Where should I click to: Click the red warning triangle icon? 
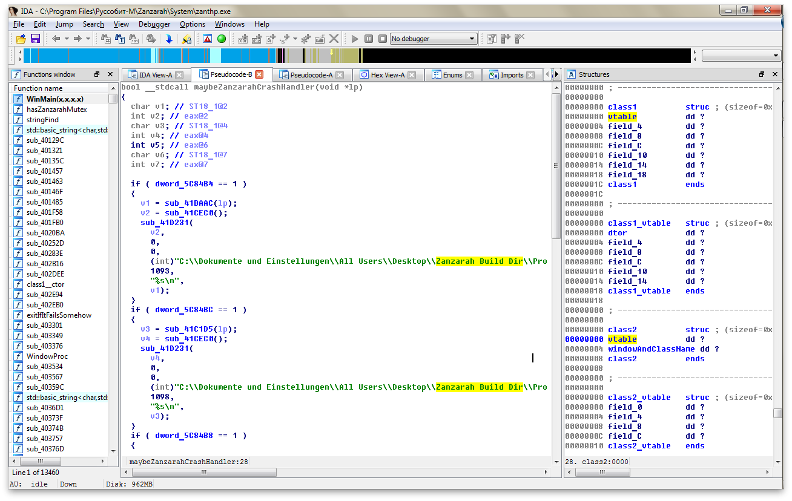[207, 39]
